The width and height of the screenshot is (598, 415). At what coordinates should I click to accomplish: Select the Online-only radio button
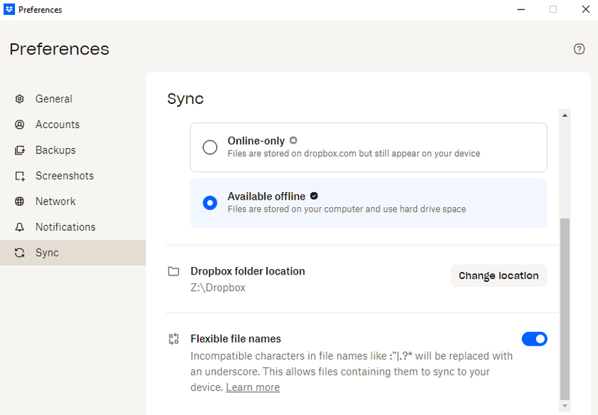(210, 147)
